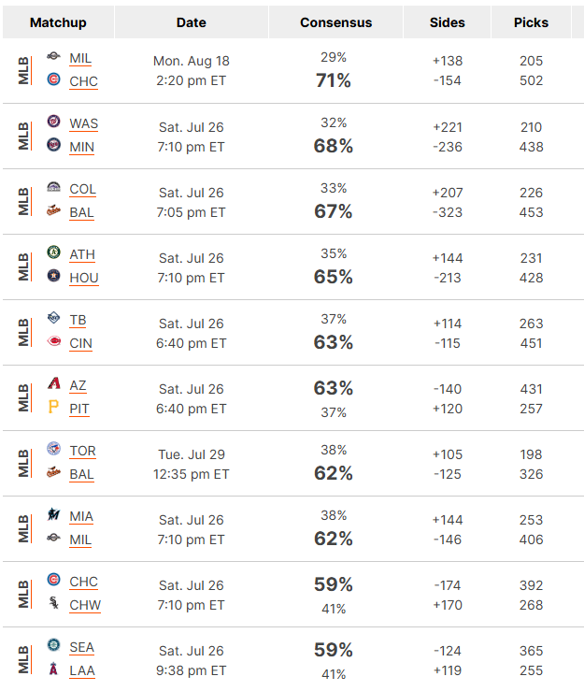Click the Cubs logo in first matchup
584x691 pixels.
(54, 79)
